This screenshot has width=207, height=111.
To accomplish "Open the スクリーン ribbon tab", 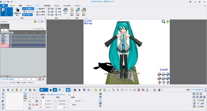I will click(29, 6).
